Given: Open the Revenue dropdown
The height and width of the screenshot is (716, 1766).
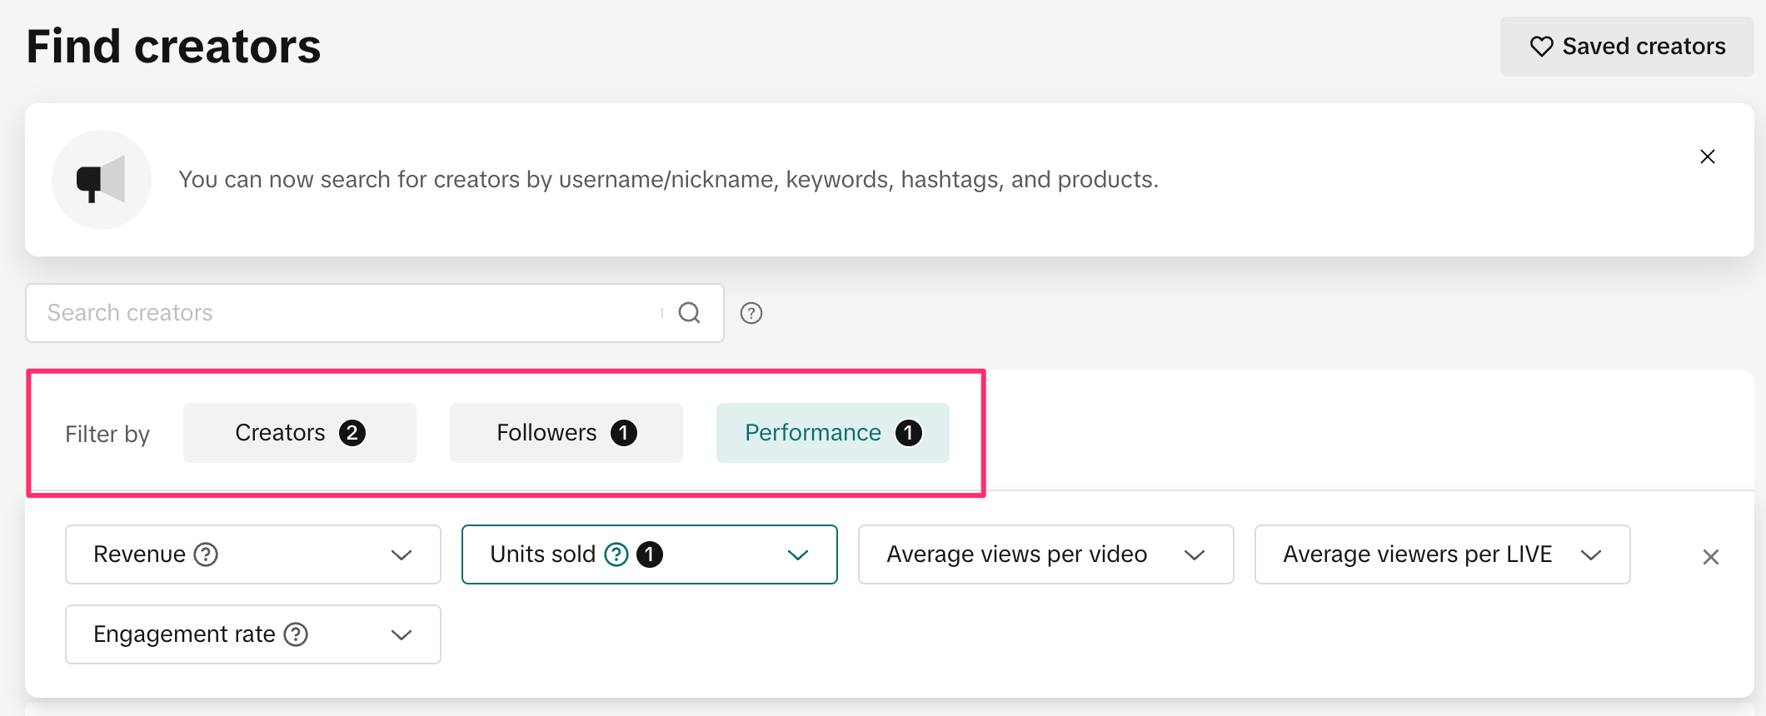Looking at the screenshot, I should [x=402, y=555].
